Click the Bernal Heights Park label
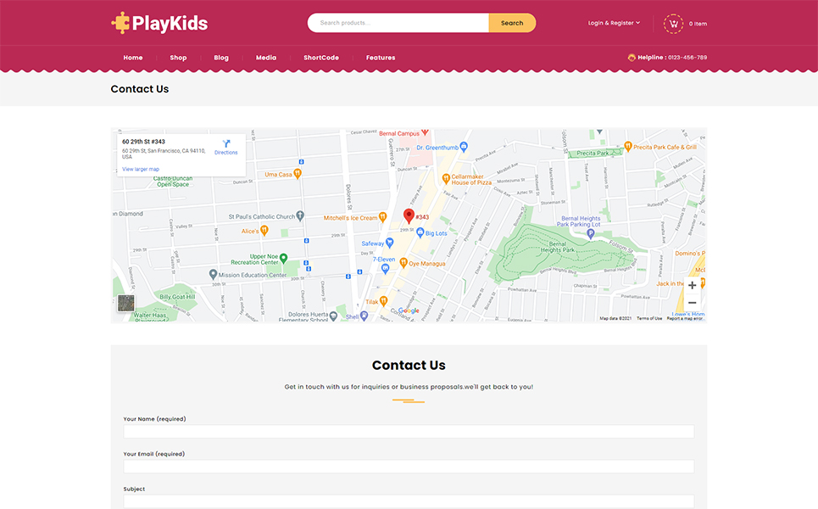 click(x=557, y=247)
